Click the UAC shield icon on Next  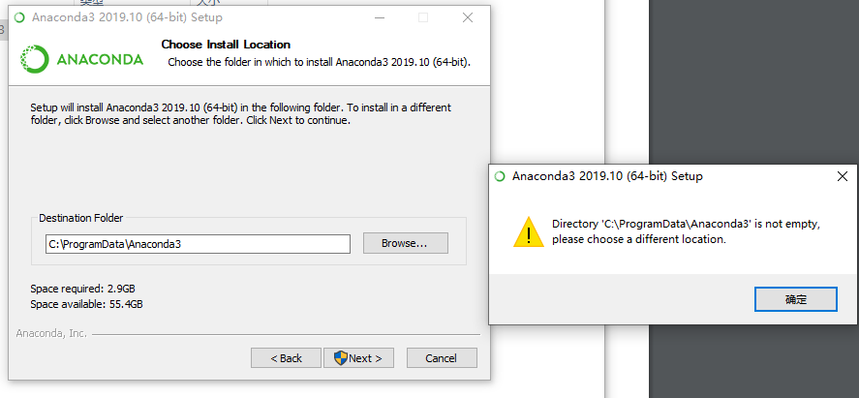tap(341, 358)
